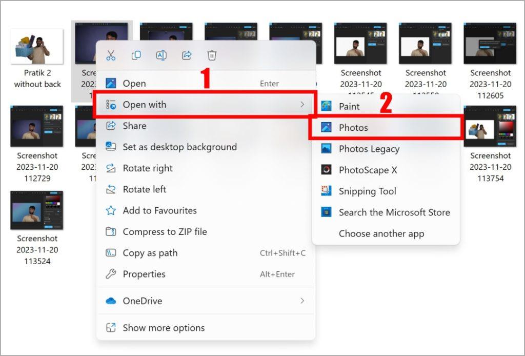
Task: Click the Copy as path icon
Action: (x=111, y=253)
